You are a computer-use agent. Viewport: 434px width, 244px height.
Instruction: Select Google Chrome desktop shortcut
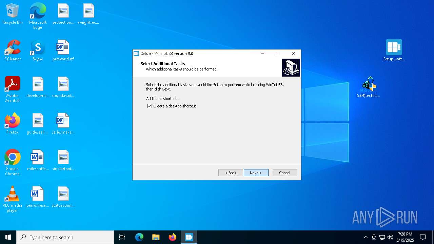coord(13,163)
